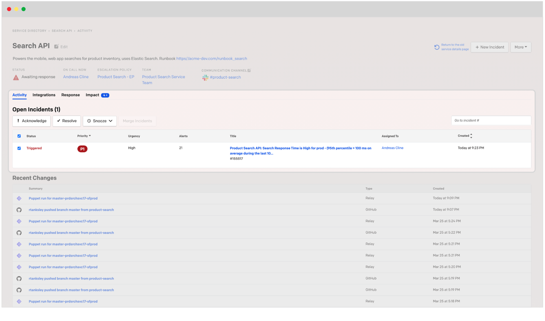Click Relay icon on Today 9:09 PM change
This screenshot has height=321, width=545.
(19, 198)
